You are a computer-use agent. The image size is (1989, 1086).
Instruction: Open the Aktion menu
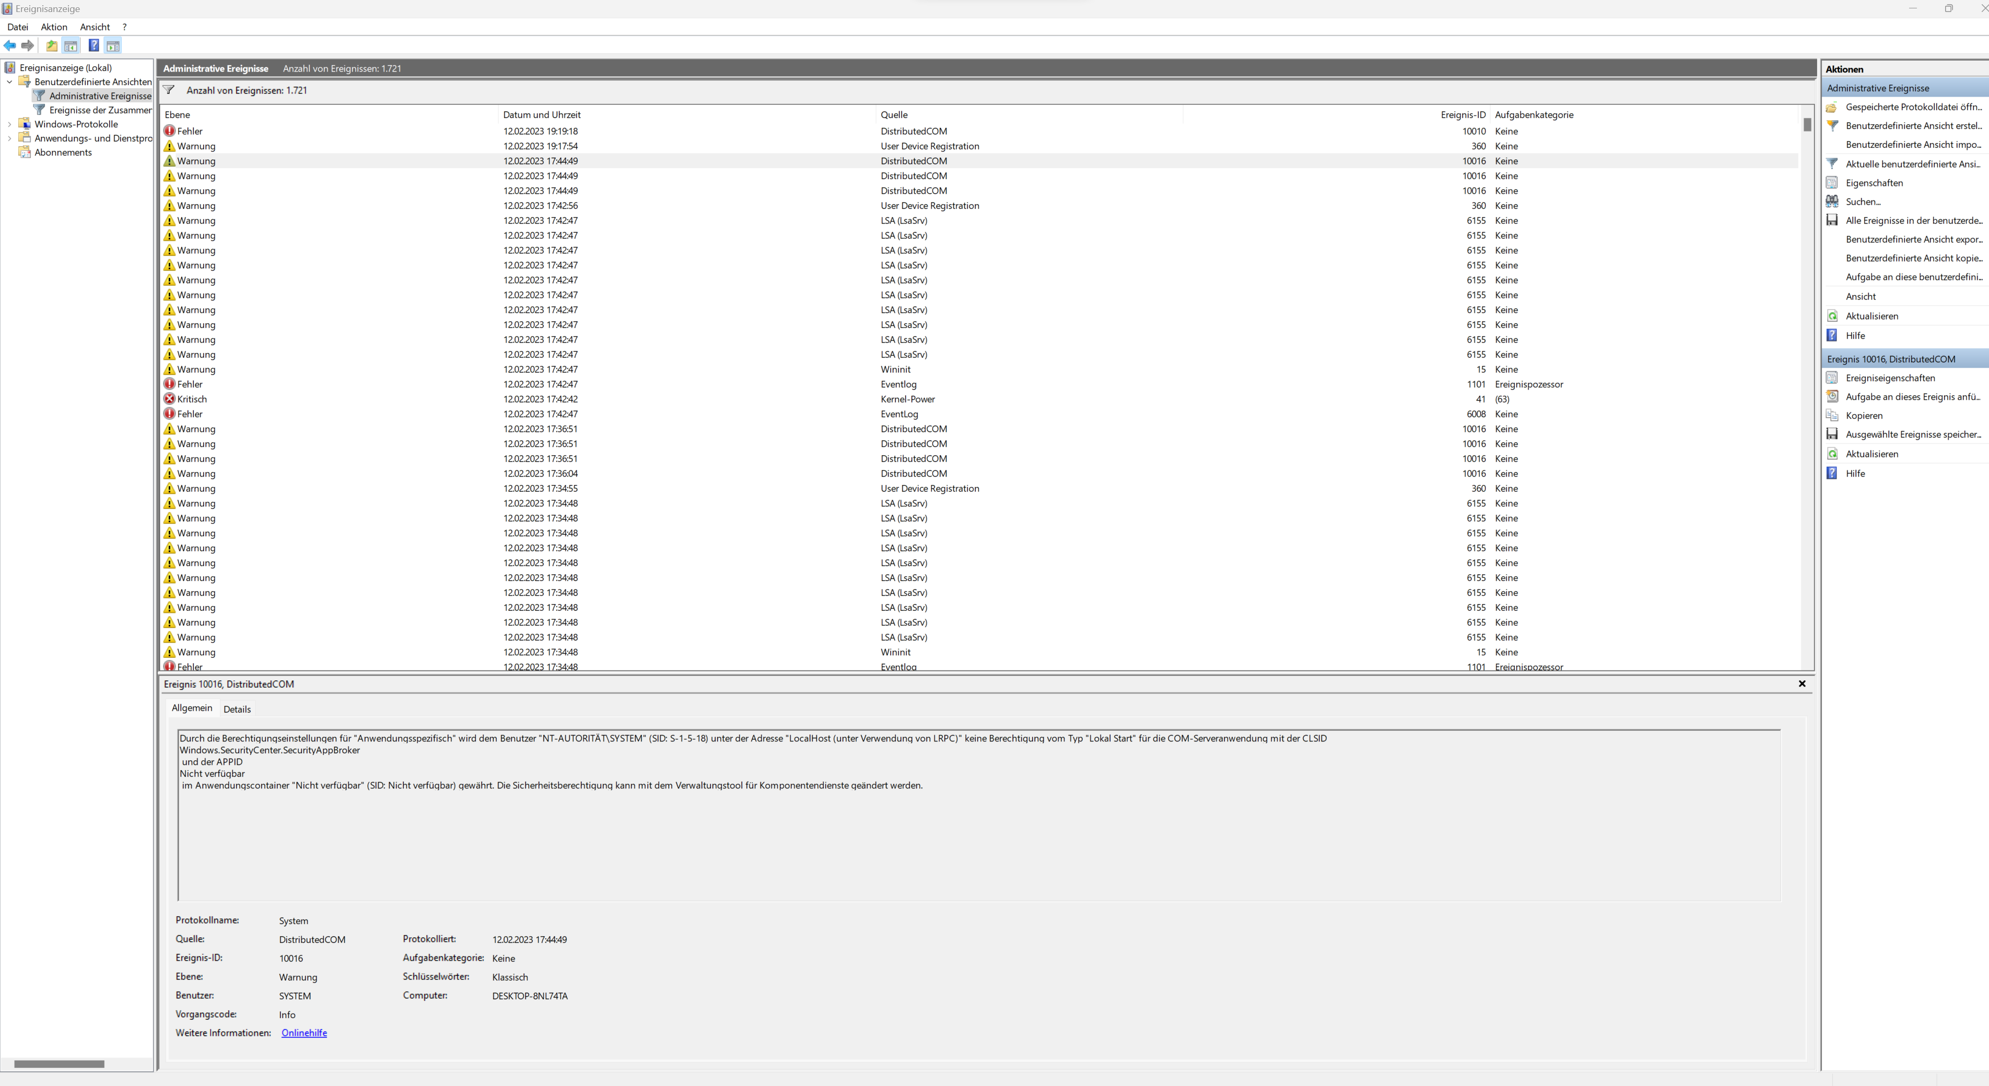coord(54,27)
